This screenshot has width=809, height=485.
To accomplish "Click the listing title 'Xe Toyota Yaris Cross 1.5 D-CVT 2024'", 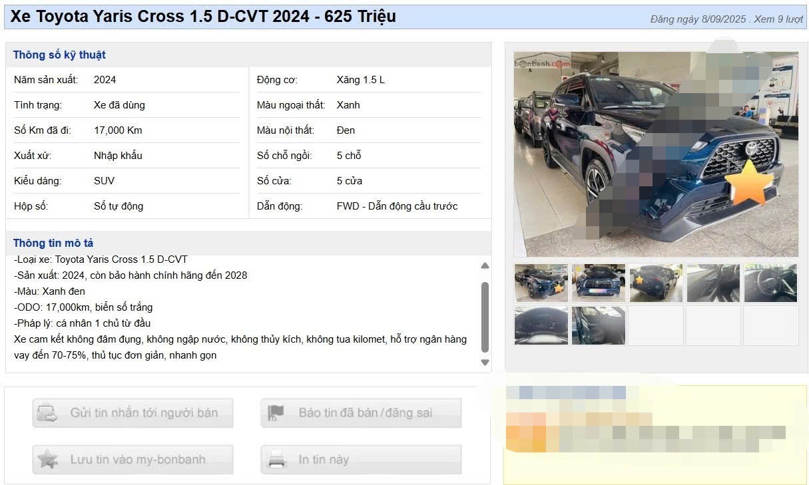I will point(160,17).
